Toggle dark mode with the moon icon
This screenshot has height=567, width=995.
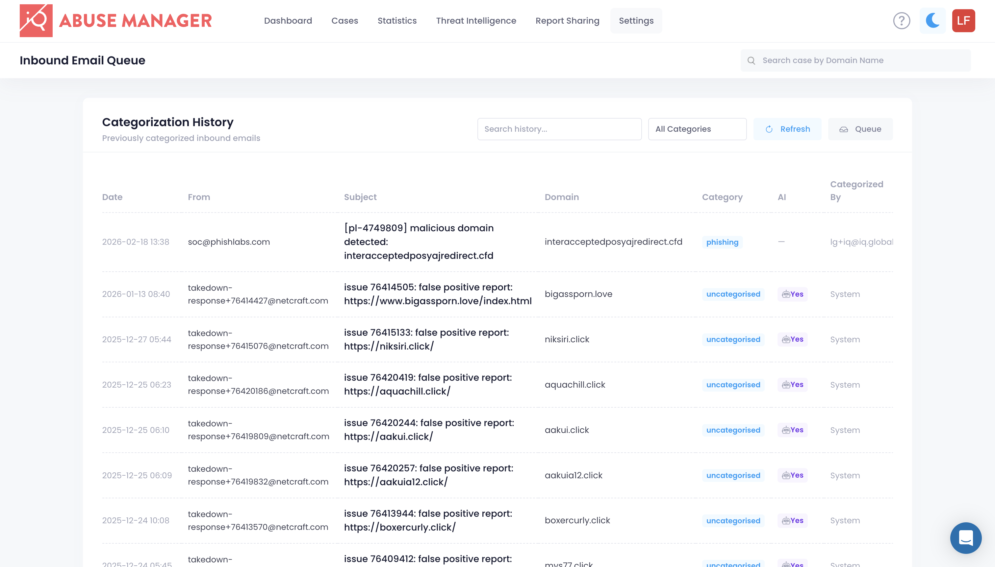(x=932, y=21)
